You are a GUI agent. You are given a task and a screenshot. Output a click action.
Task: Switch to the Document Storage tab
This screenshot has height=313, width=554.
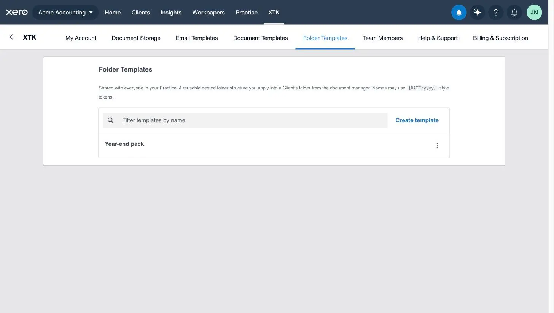click(136, 38)
